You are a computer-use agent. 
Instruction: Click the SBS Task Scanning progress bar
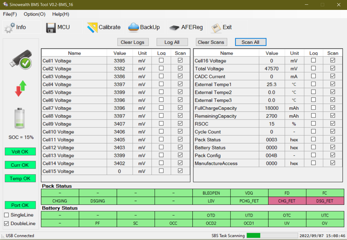pos(272,236)
